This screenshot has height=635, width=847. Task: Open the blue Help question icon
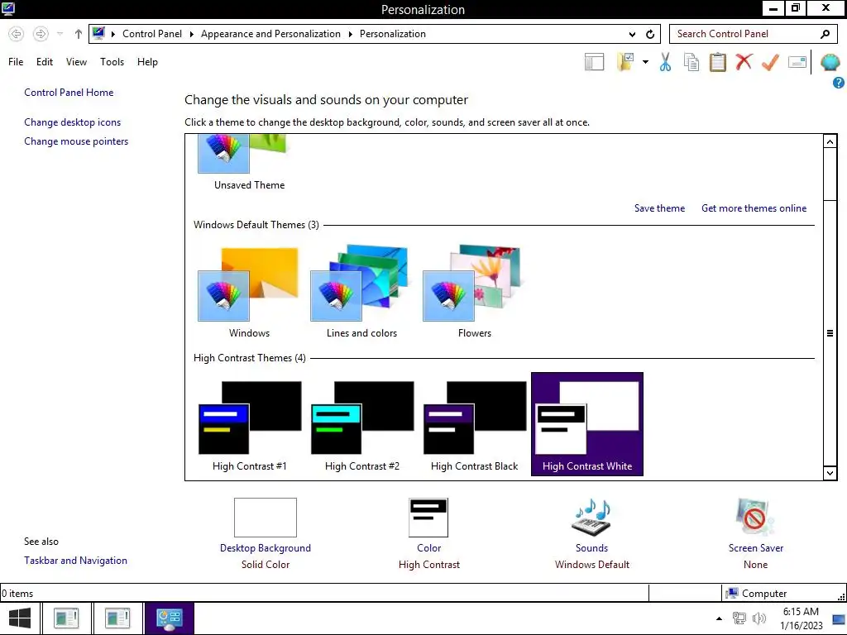(839, 83)
